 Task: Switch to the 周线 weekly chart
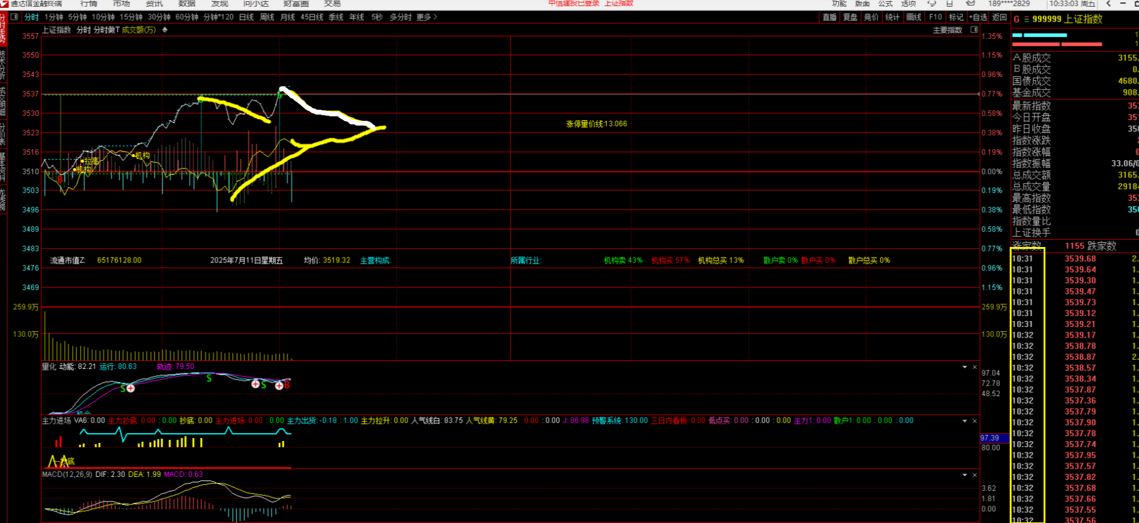[267, 17]
